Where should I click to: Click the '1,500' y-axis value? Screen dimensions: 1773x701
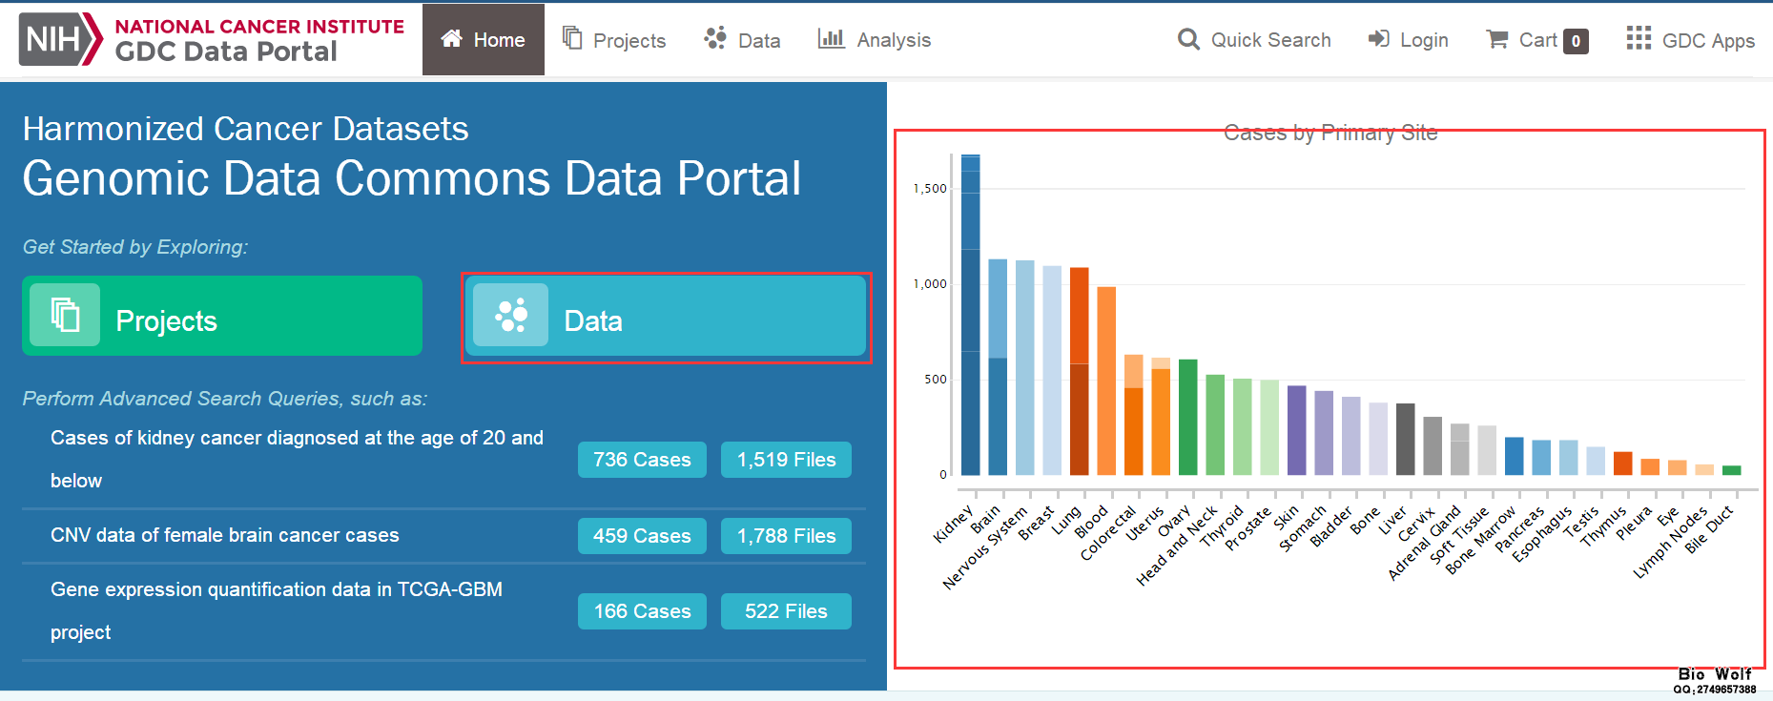[930, 189]
